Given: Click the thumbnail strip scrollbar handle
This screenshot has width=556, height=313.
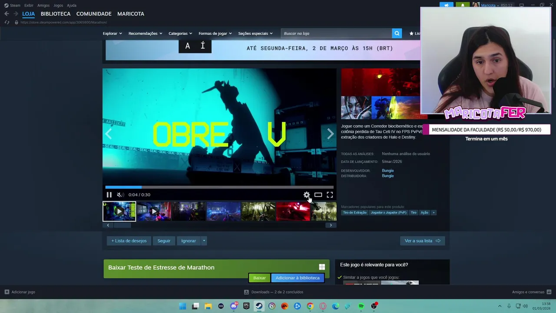Looking at the screenshot, I should 122,225.
